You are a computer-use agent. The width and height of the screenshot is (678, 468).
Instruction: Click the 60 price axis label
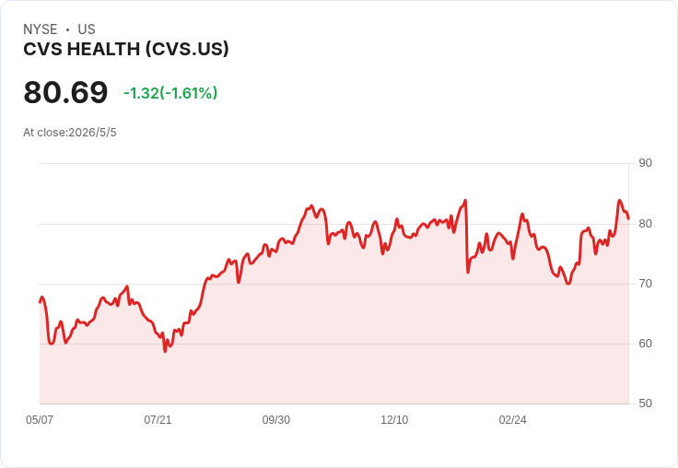(x=645, y=344)
